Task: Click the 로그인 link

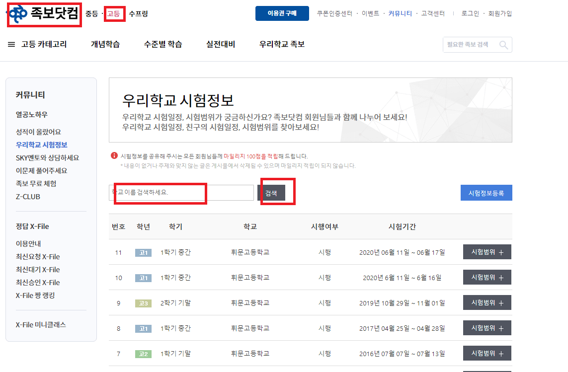Action: [x=470, y=13]
